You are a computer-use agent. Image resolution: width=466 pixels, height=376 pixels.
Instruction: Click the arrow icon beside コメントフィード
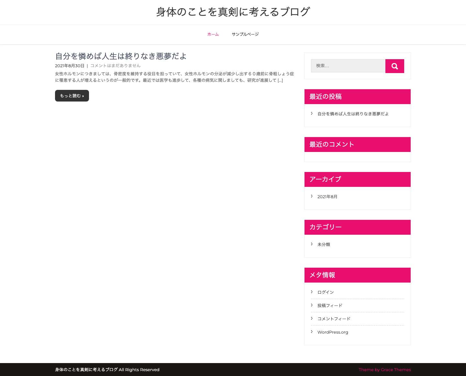pos(312,319)
